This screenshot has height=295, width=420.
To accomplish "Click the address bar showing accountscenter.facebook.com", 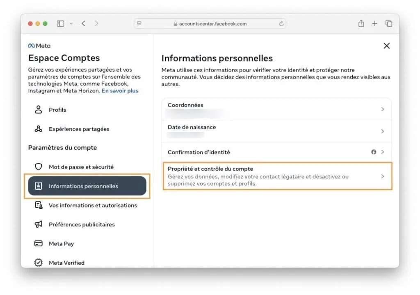I will (x=210, y=23).
